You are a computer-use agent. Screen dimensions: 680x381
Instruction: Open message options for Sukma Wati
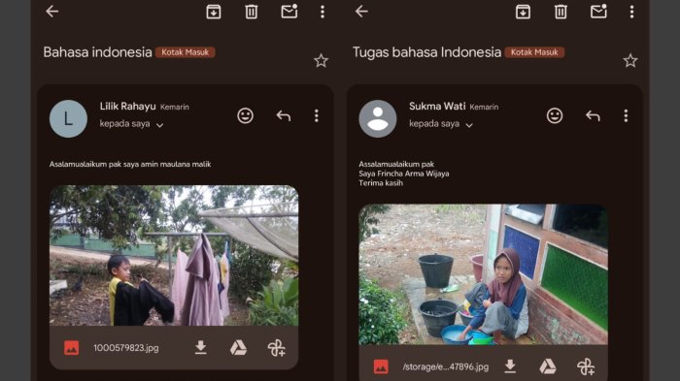pyautogui.click(x=626, y=115)
